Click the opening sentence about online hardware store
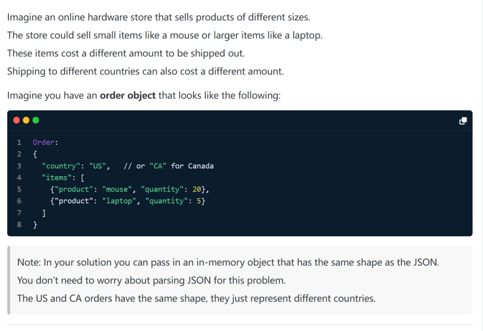 coord(158,18)
